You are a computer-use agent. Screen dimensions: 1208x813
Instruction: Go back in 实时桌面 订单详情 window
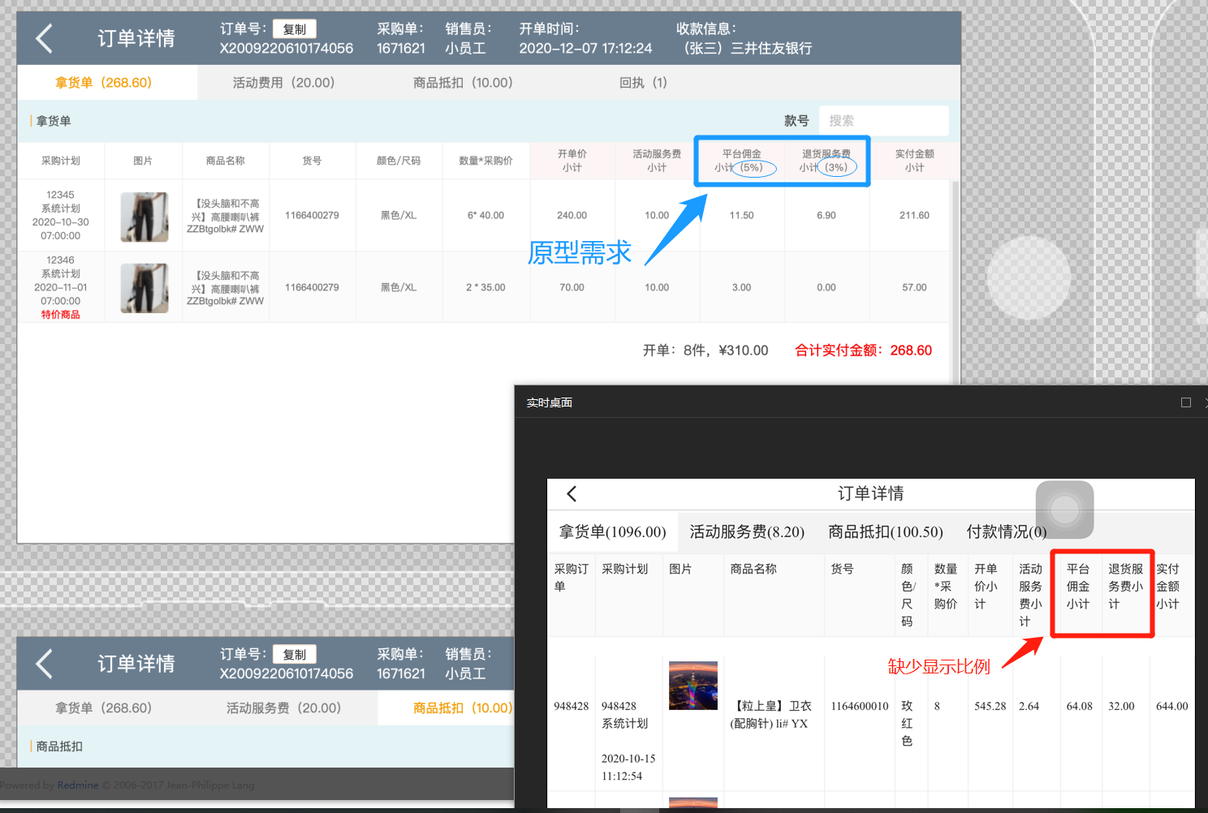coord(572,493)
